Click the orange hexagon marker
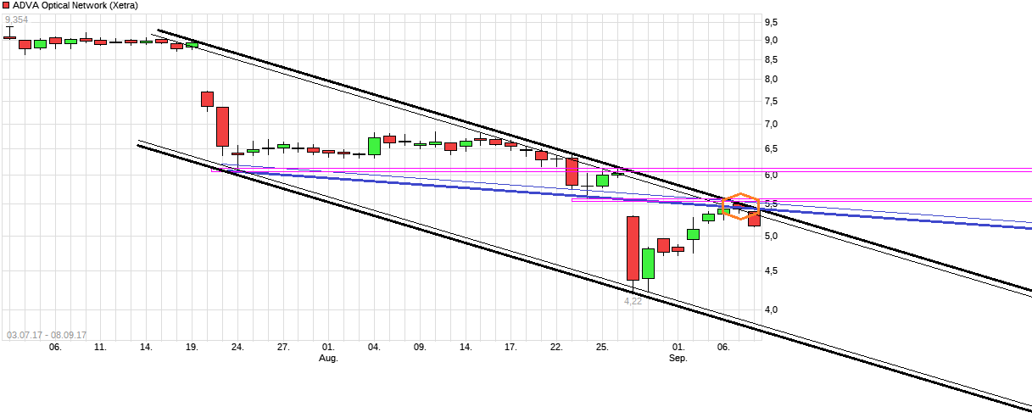1032x418 pixels. pos(740,206)
